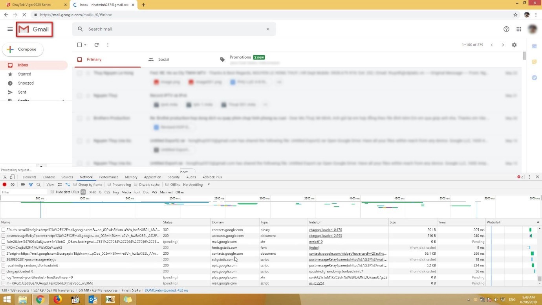Screen dimensions: 542x305
Task: Click the network Filter input field
Action: [x=24, y=192]
